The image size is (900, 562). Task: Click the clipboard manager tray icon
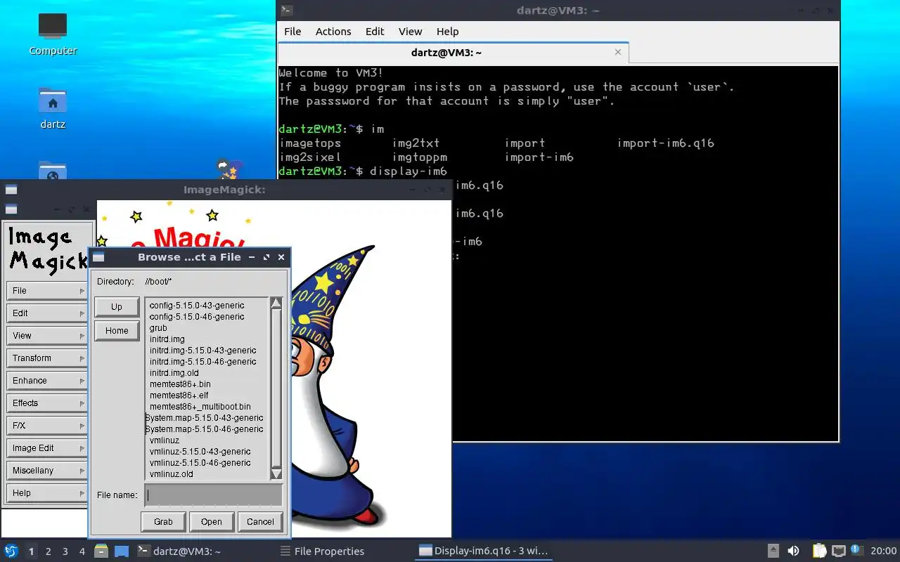[819, 551]
